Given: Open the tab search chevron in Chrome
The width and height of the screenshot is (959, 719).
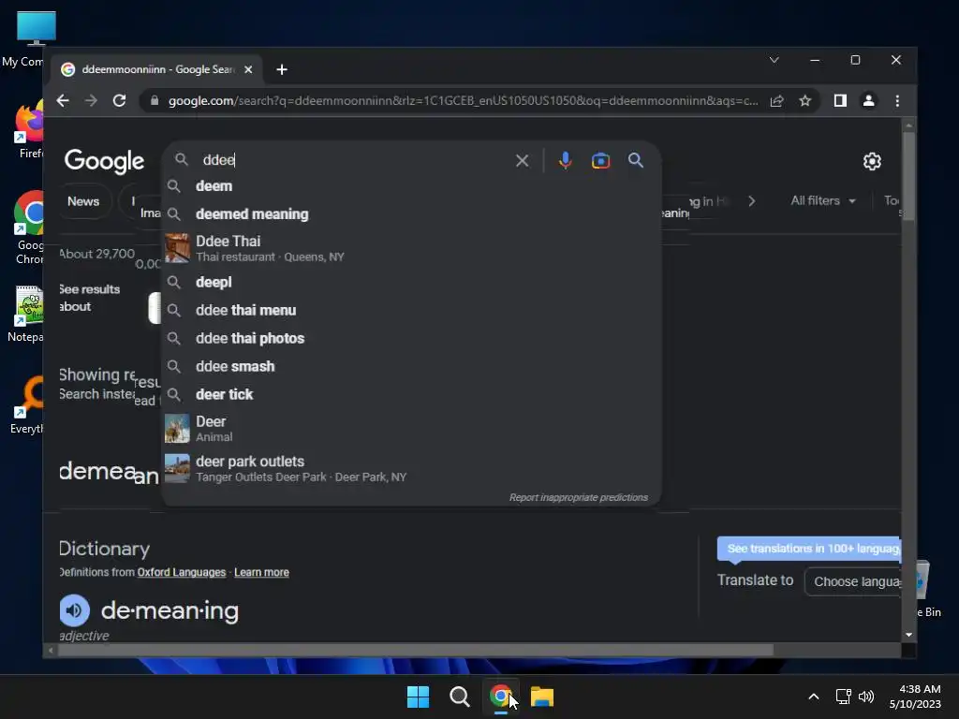Looking at the screenshot, I should pos(774,60).
